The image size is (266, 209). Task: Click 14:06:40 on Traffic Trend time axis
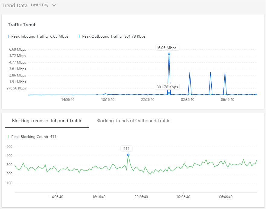coord(68,100)
